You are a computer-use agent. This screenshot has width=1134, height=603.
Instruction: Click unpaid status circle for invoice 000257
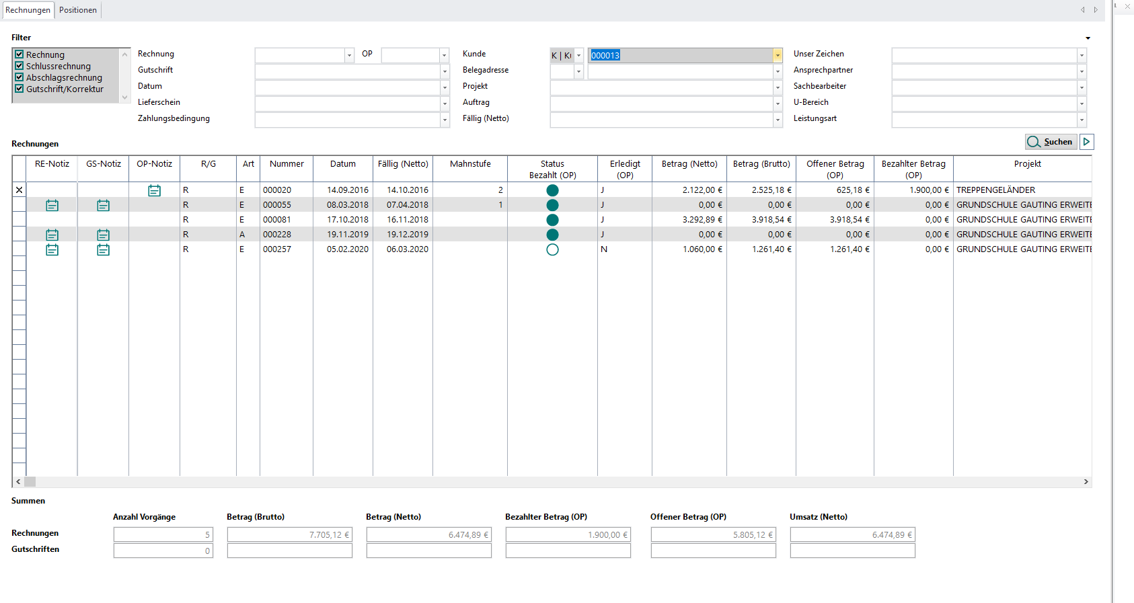coord(552,249)
